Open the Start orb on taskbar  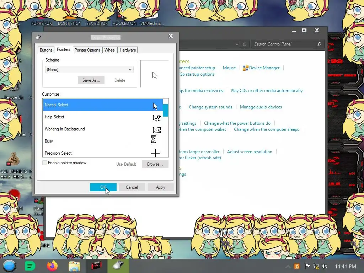click(x=9, y=266)
